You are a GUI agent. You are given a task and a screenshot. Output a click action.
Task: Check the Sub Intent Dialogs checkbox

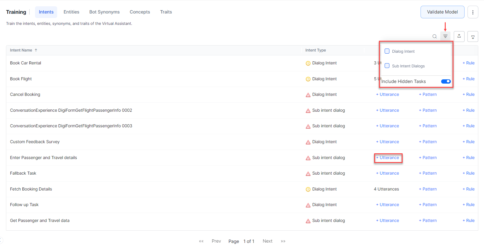click(x=387, y=66)
